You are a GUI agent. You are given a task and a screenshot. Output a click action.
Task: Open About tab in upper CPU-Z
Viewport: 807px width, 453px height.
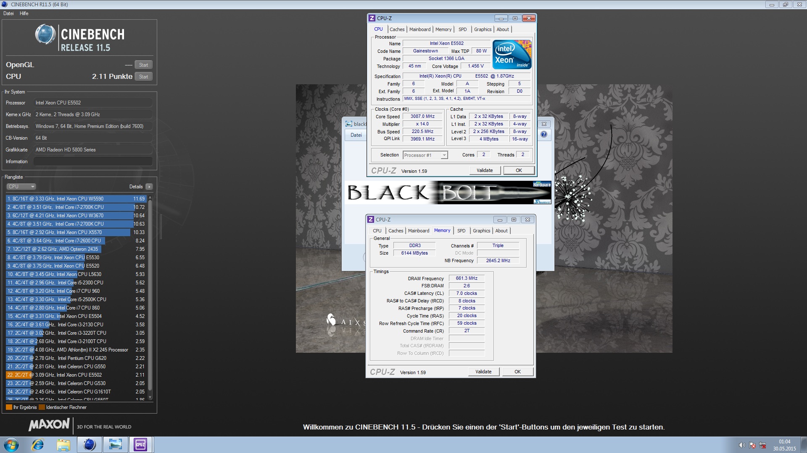pyautogui.click(x=503, y=29)
